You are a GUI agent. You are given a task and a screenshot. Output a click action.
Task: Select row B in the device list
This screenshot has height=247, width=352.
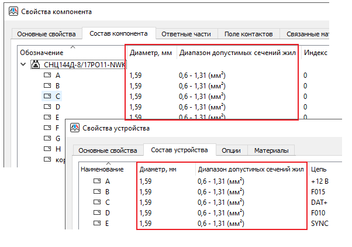tap(108, 192)
